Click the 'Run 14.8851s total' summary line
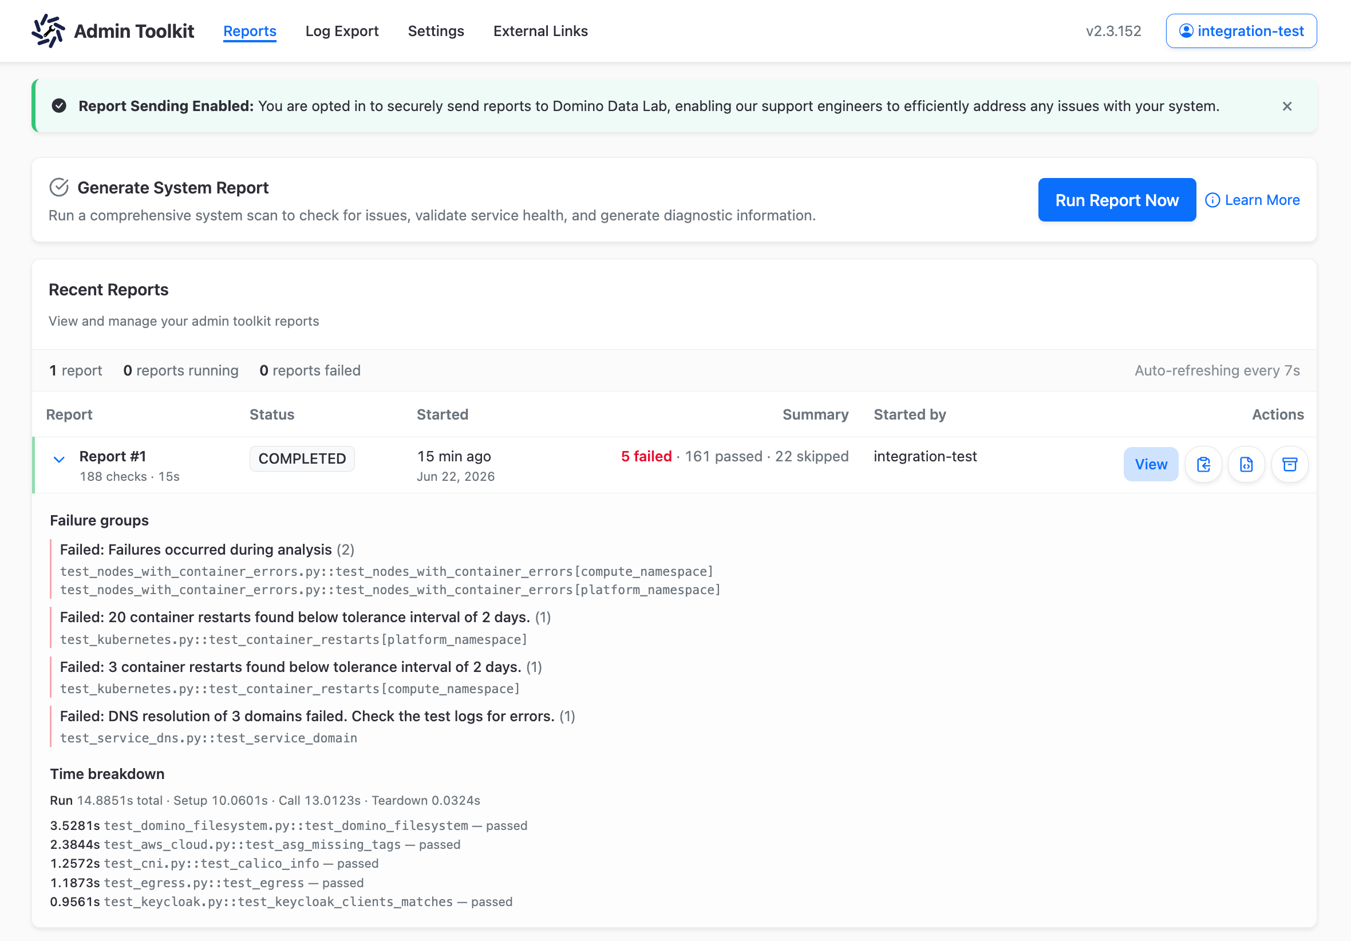 tap(265, 800)
